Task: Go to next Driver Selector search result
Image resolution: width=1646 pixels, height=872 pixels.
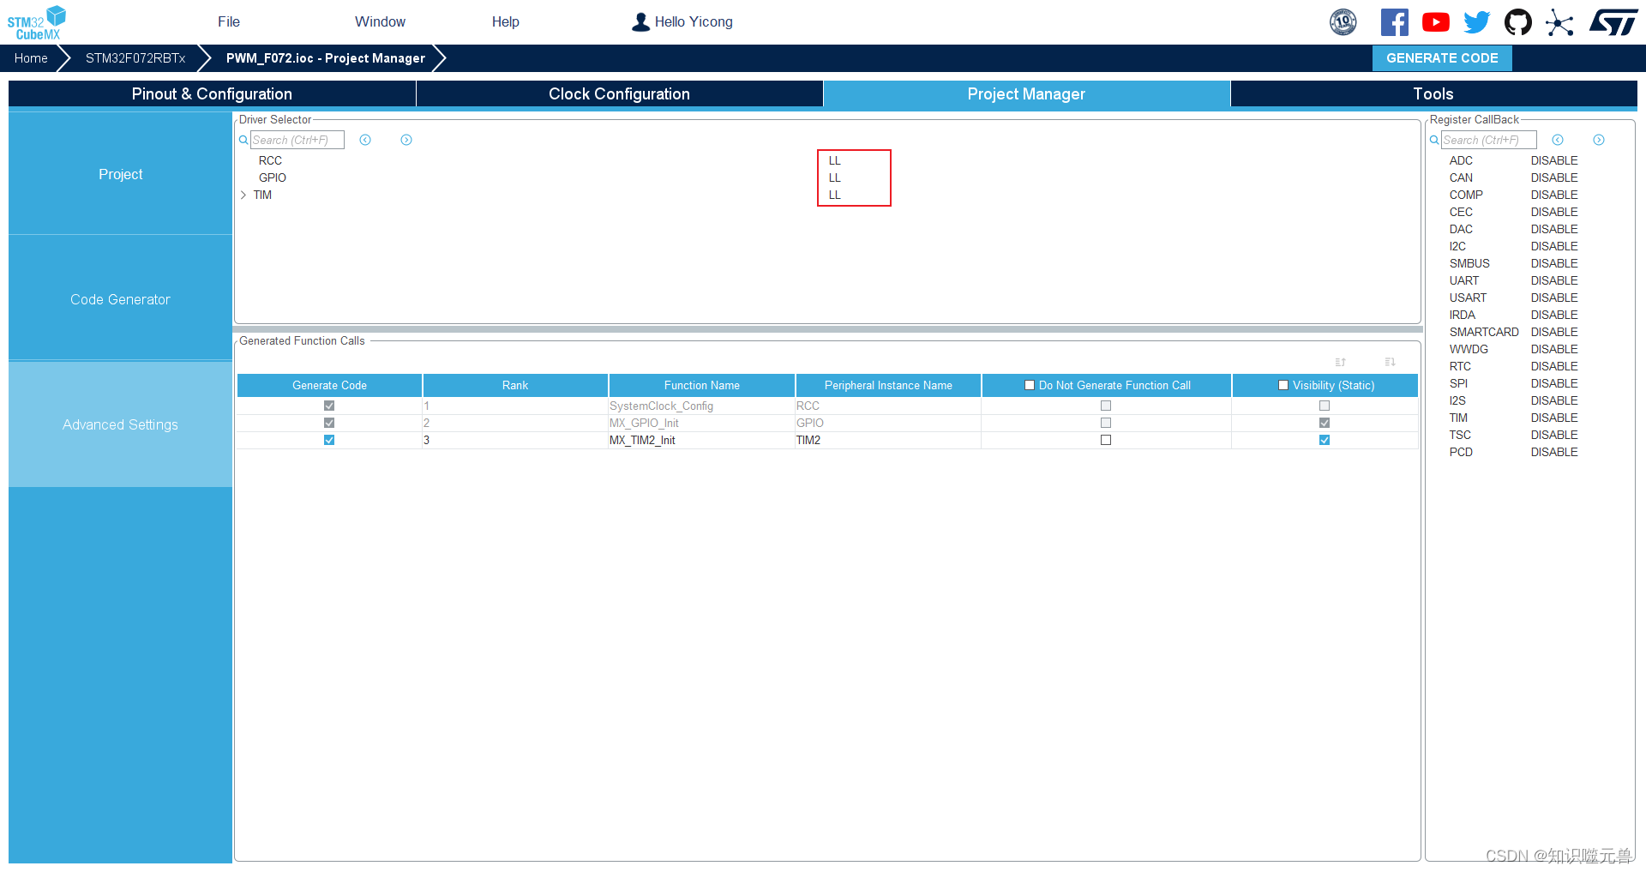Action: tap(406, 140)
